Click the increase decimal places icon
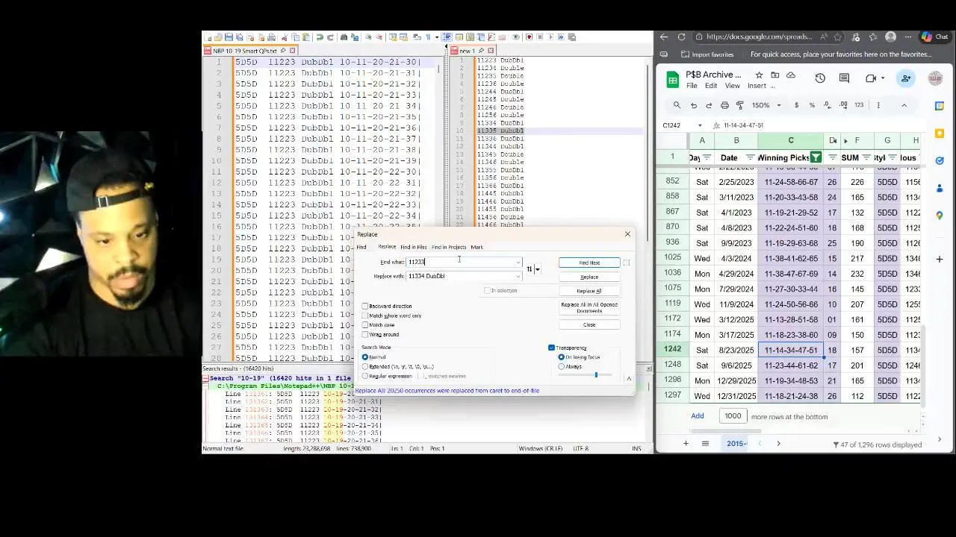The height and width of the screenshot is (537, 956). pyautogui.click(x=843, y=105)
